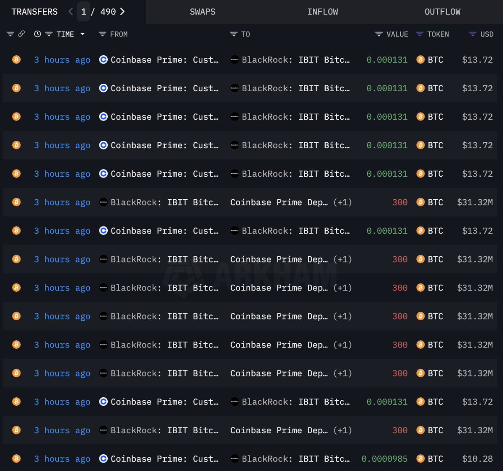
Task: Click the BlackRock logo in the 0.0000985 BTC row
Action: point(235,458)
